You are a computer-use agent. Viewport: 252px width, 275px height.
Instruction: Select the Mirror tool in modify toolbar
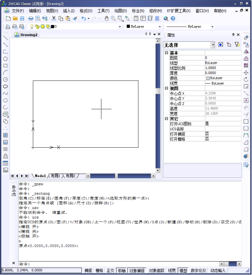tap(246, 52)
